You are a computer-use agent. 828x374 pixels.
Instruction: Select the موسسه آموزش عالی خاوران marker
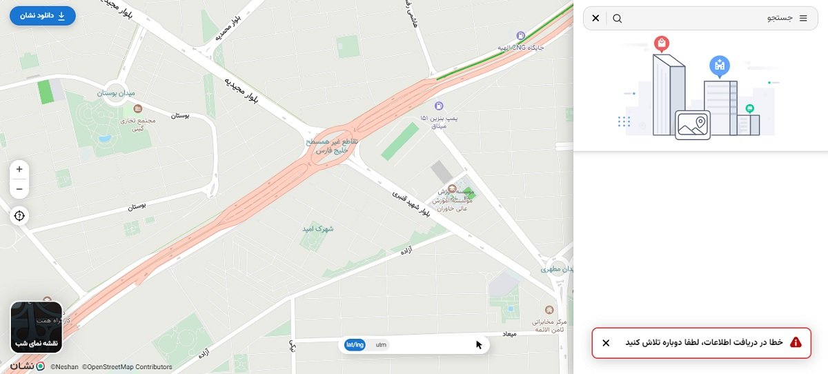click(x=451, y=188)
